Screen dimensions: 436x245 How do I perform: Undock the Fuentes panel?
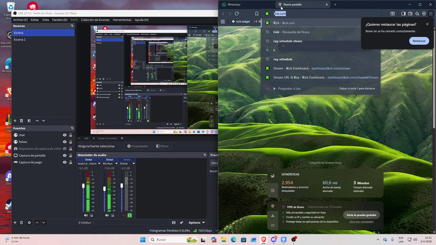tap(72, 128)
